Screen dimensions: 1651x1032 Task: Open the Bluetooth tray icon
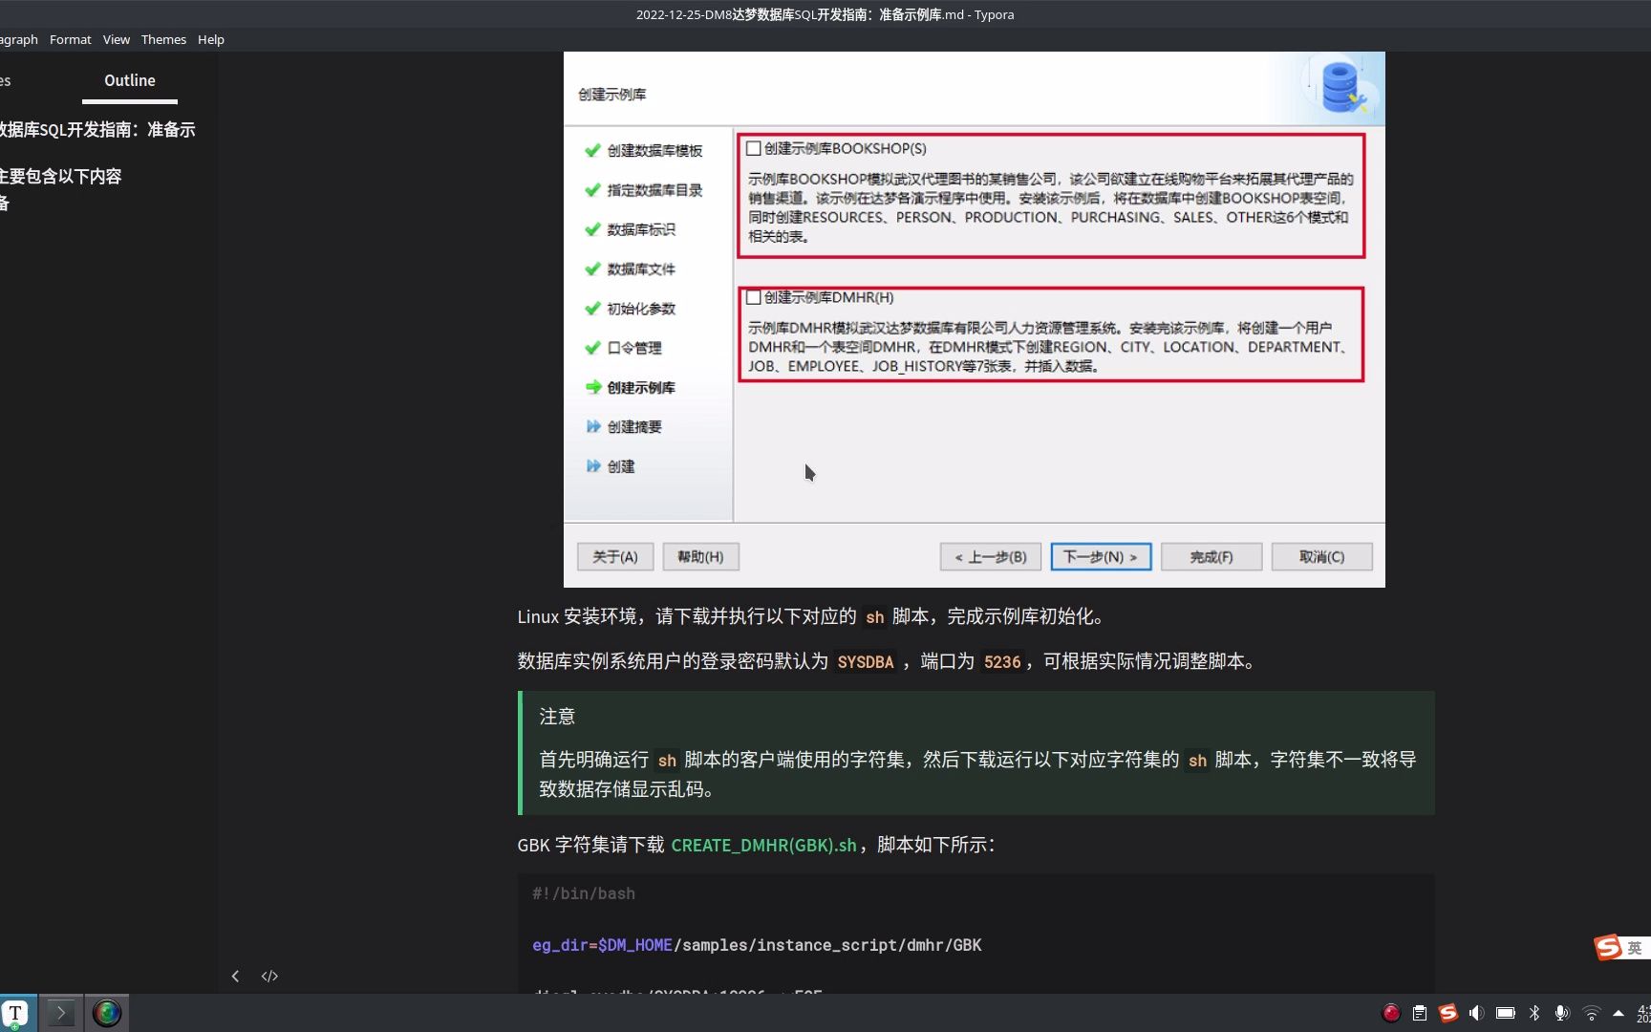point(1534,1013)
